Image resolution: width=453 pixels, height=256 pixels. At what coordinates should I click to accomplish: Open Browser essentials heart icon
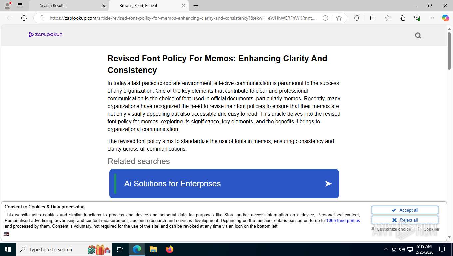pyautogui.click(x=417, y=18)
